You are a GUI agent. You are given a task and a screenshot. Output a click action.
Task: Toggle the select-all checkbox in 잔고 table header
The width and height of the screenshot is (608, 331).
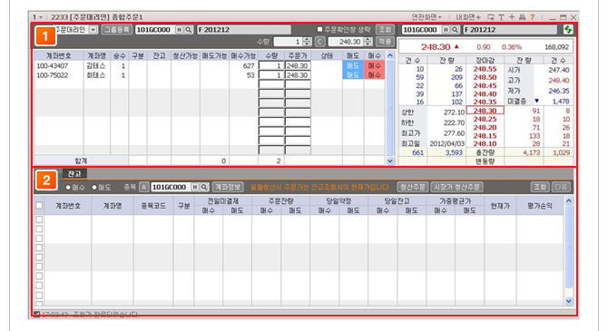(39, 206)
